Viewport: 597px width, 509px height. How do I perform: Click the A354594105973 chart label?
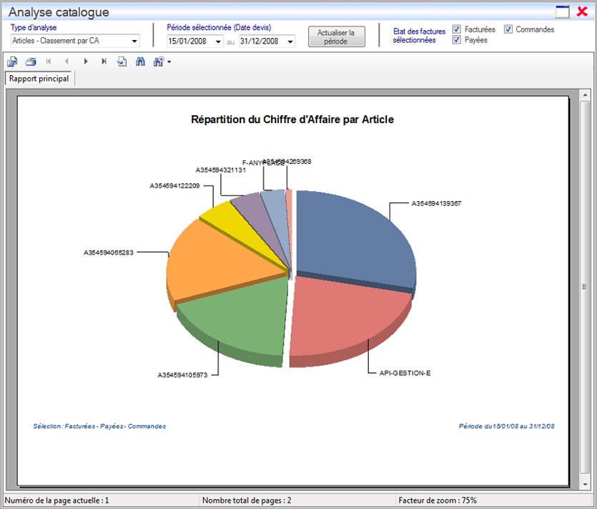(182, 375)
